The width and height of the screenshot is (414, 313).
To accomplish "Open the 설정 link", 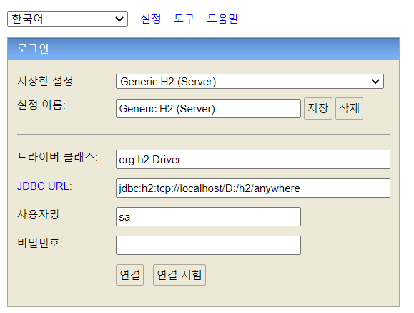I will [151, 19].
